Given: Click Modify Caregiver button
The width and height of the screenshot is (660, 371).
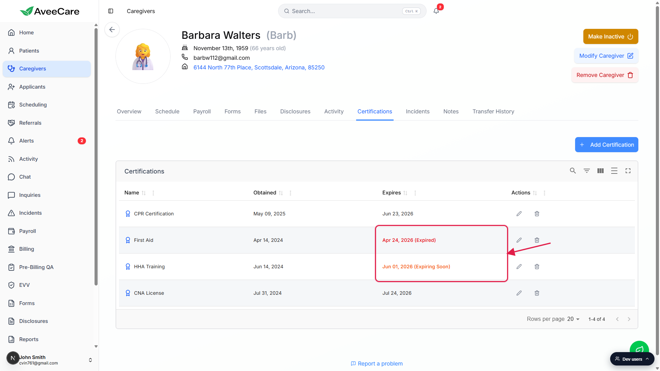Looking at the screenshot, I should (606, 56).
